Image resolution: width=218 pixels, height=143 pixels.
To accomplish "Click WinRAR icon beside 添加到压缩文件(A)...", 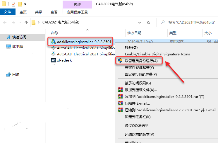I will click(x=120, y=90).
